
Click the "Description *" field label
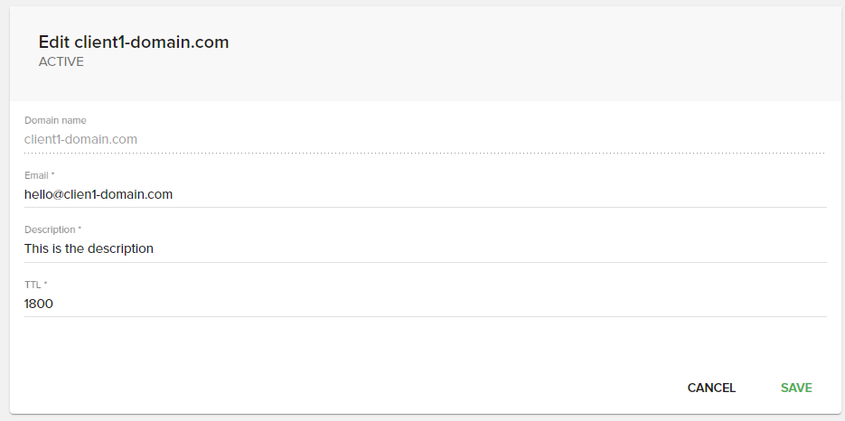click(53, 229)
